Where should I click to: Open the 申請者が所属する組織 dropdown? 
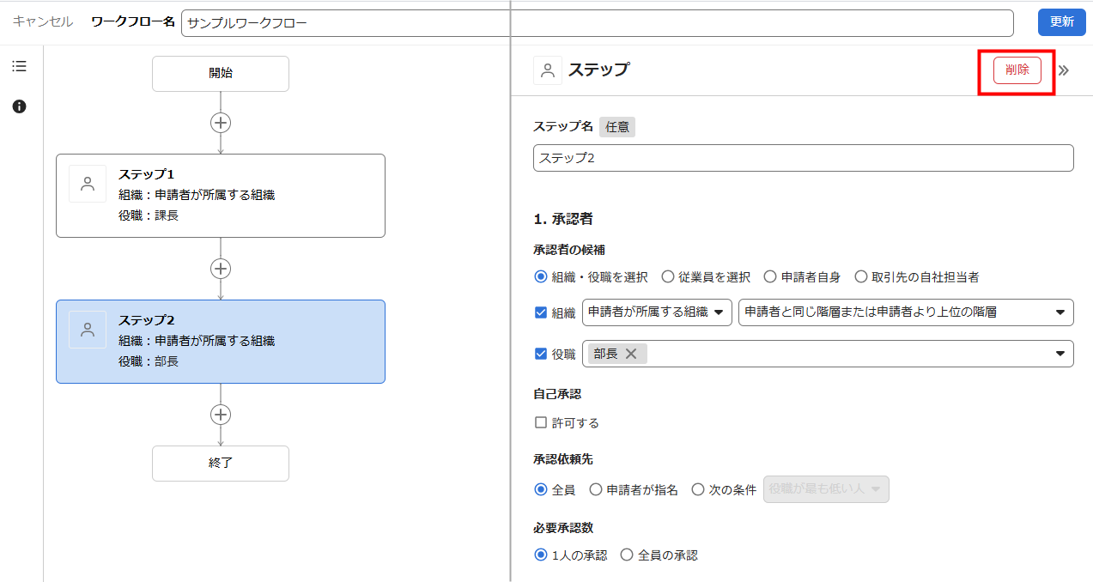[x=657, y=312]
